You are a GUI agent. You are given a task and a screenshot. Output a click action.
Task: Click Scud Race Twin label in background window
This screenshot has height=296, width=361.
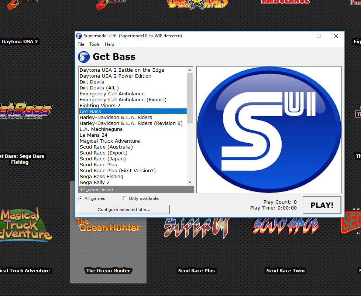(x=285, y=271)
